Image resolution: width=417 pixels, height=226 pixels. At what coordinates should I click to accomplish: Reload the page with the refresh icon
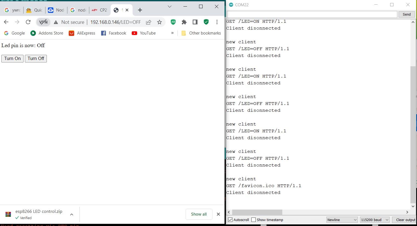(x=28, y=22)
